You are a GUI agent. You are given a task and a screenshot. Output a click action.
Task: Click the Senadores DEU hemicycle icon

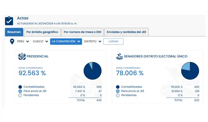click(120, 56)
